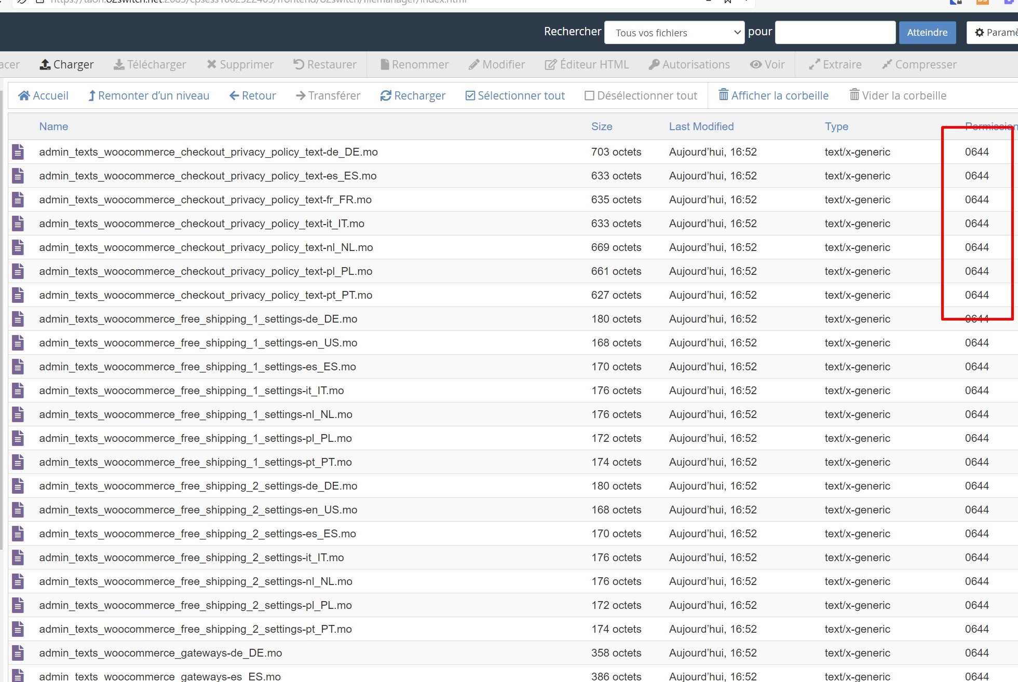Screen dimensions: 1018x682
Task: Click Remonter d'un niveau
Action: (148, 95)
